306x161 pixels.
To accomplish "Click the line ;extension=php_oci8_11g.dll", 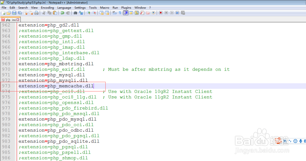I will click(x=58, y=97).
